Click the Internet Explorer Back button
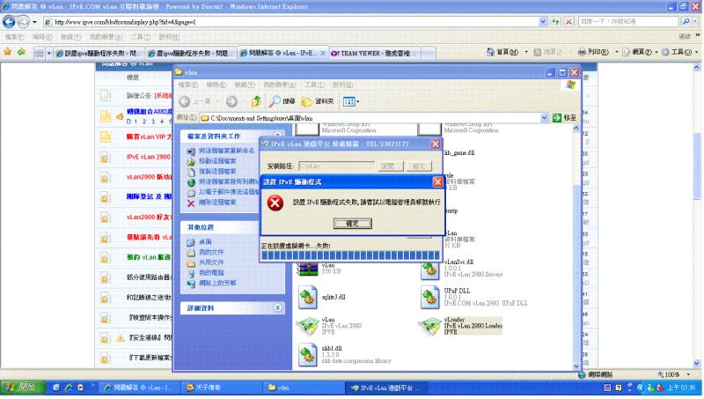 [9, 21]
